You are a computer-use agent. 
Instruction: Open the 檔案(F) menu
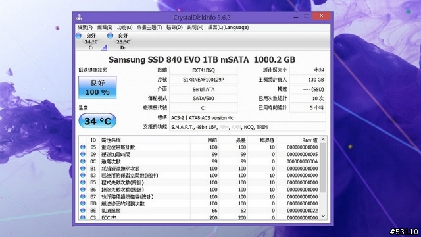[x=85, y=28]
